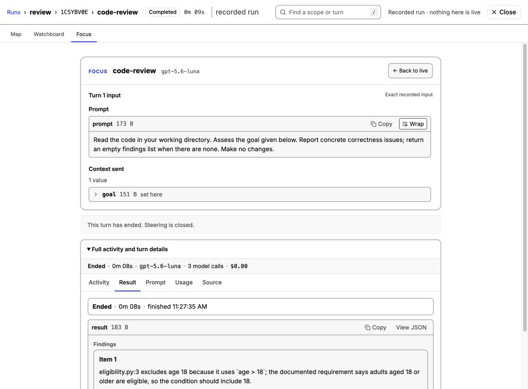The width and height of the screenshot is (528, 389).
Task: Click the finished 11:27:35 AM timestamp
Action: point(177,306)
